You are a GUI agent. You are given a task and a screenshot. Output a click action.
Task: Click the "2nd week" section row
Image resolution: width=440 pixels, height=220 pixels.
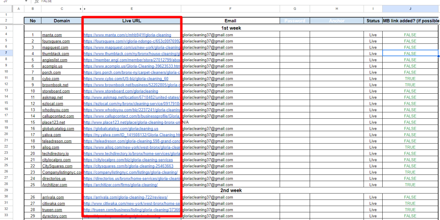(231, 190)
